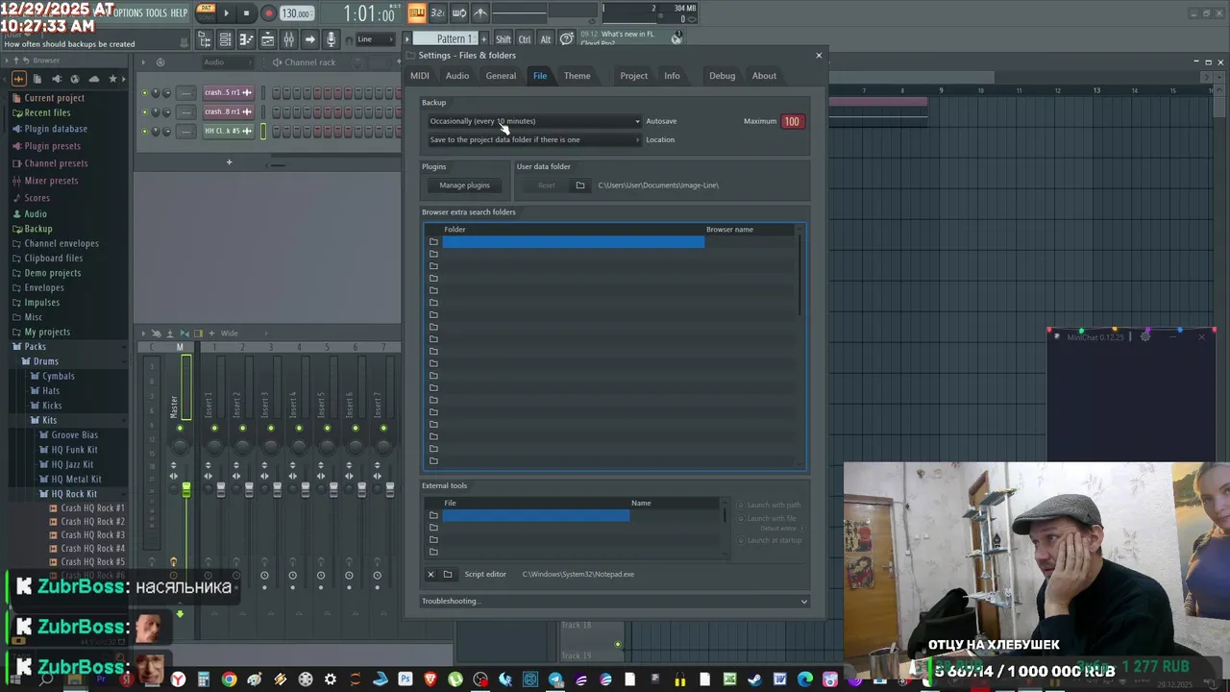Open the Mixer icon in toolbar
The image size is (1230, 692).
(288, 39)
